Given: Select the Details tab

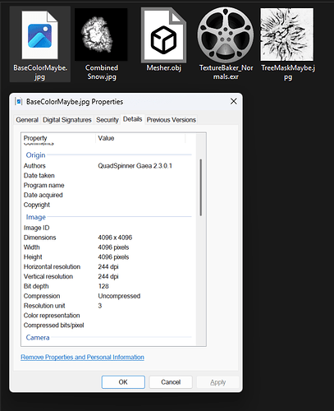Looking at the screenshot, I should coord(133,119).
